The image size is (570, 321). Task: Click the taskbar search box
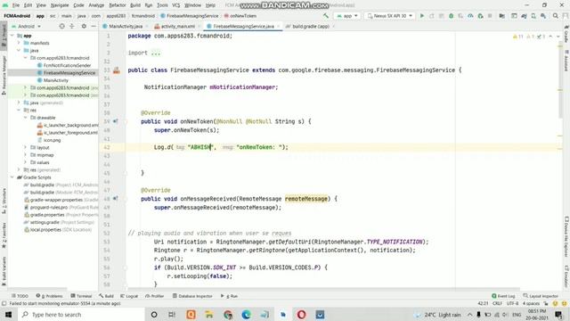click(x=81, y=315)
